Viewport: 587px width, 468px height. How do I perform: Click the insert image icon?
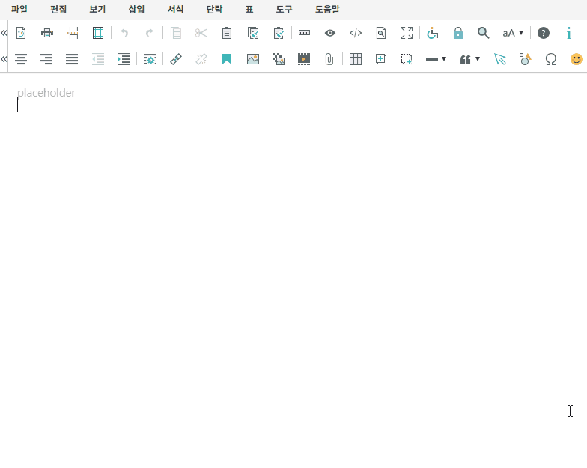(253, 59)
